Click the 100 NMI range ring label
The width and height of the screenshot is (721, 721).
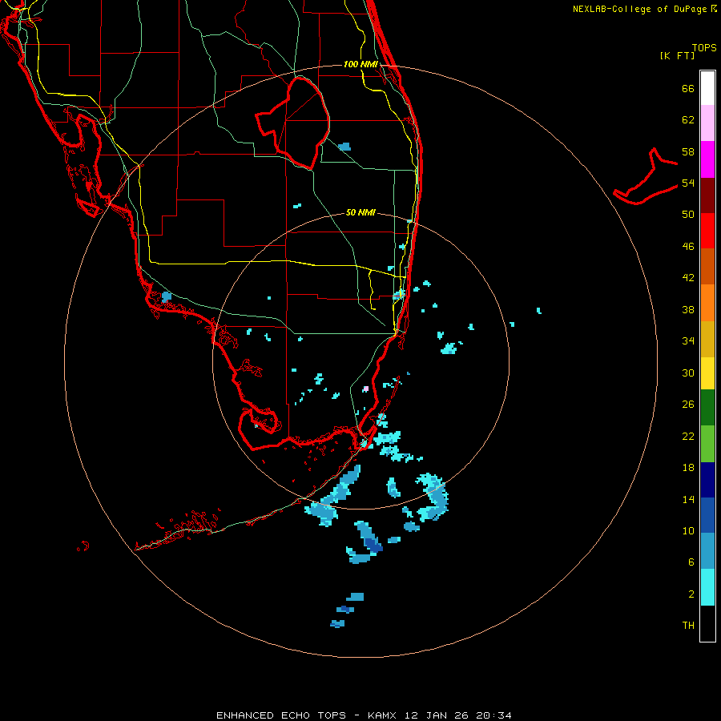[x=360, y=64]
